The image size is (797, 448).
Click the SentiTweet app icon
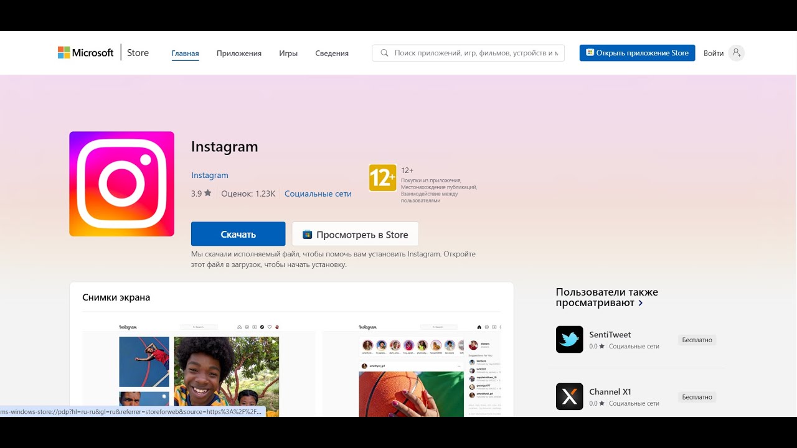(x=570, y=340)
